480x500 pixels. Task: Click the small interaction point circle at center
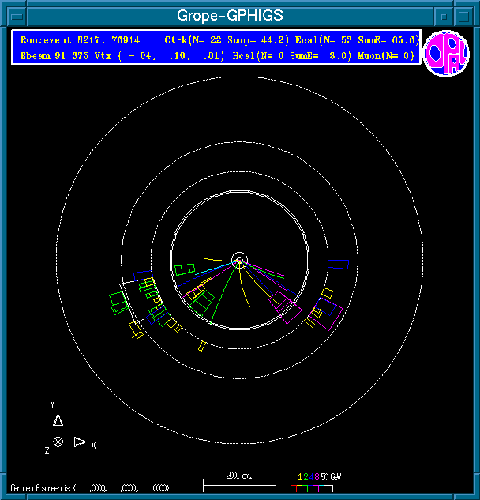pyautogui.click(x=240, y=259)
